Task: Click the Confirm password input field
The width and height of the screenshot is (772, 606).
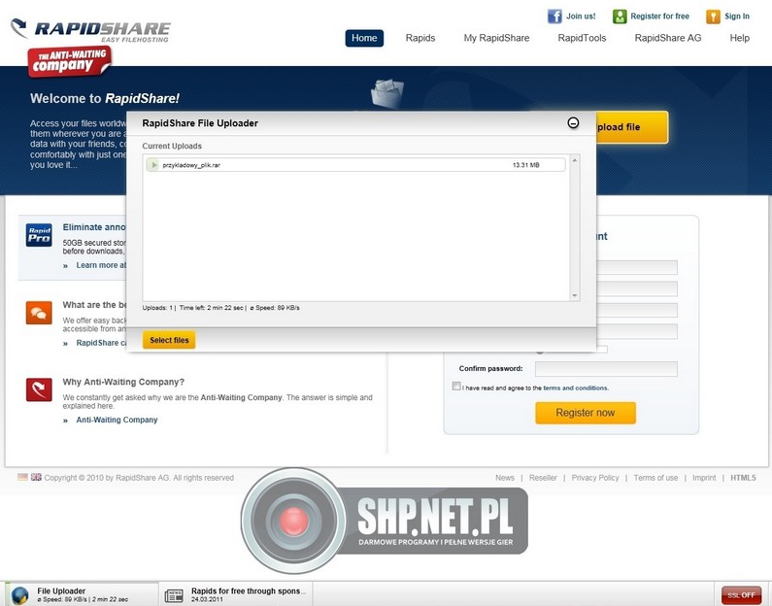Action: click(606, 369)
